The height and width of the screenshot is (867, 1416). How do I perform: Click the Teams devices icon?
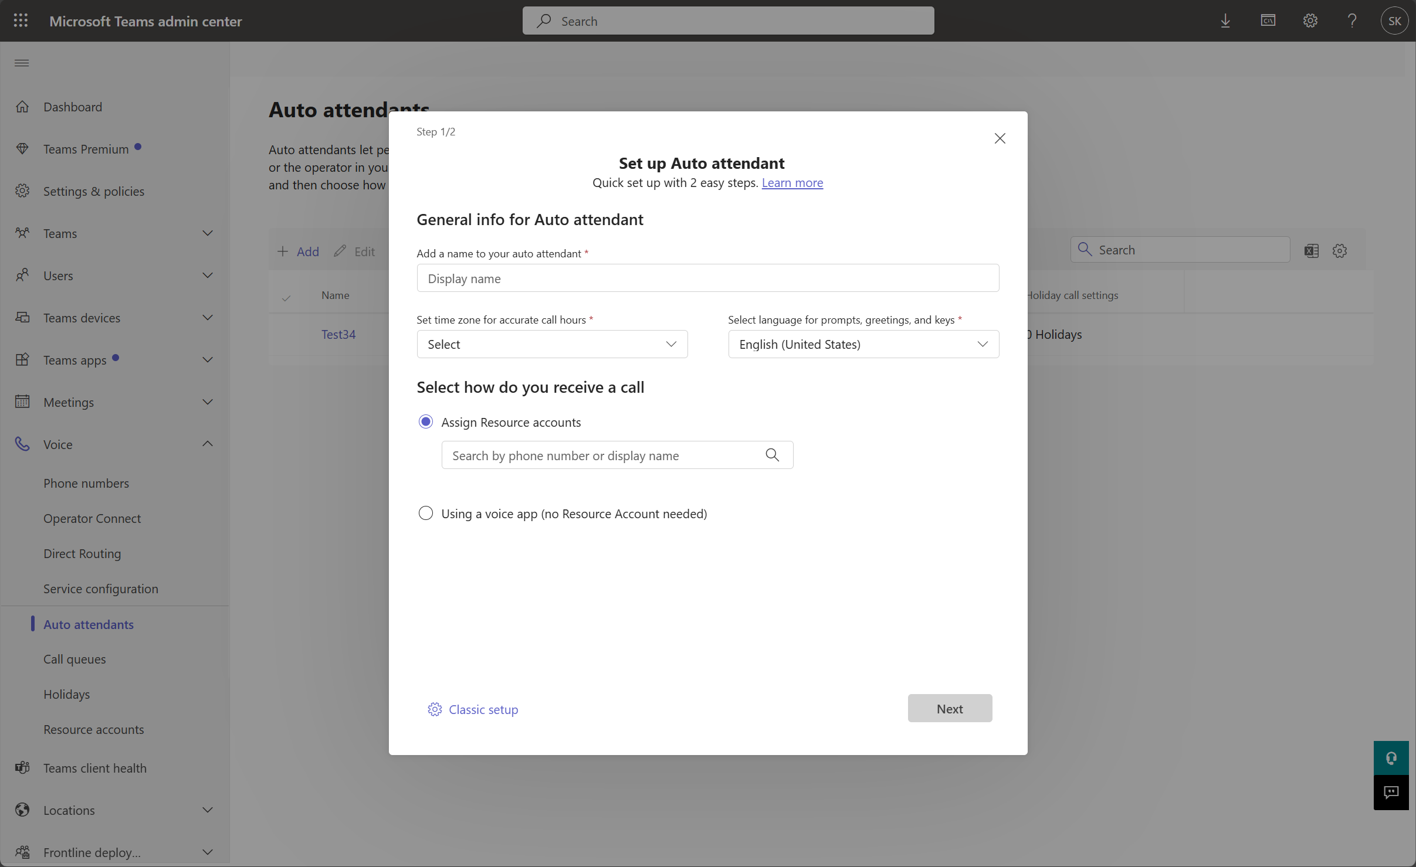[x=22, y=318]
